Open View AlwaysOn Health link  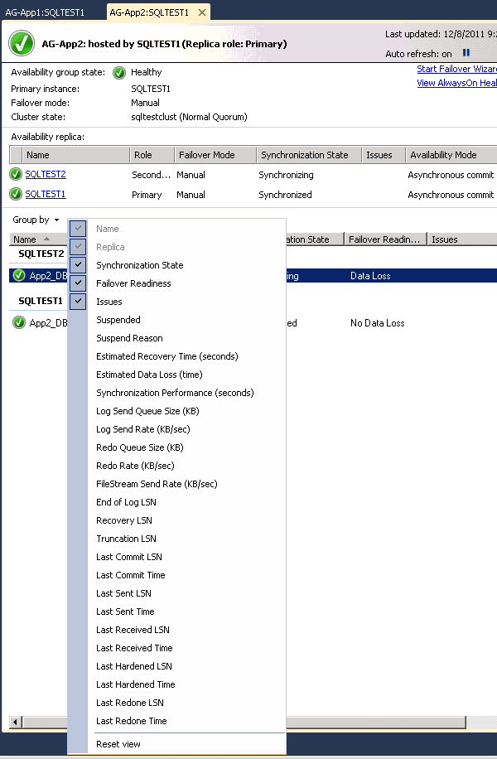(x=457, y=83)
